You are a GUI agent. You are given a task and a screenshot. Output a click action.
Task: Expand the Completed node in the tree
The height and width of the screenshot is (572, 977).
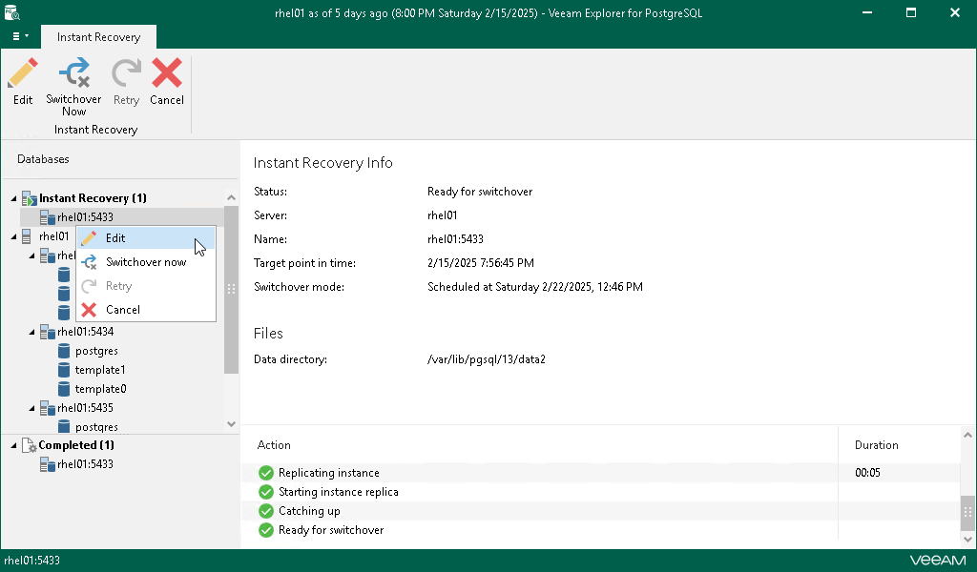click(12, 445)
